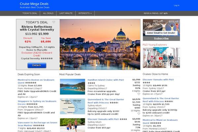Favorite Today's Deal with the heart icon
The height and width of the screenshot is (132, 198).
tap(54, 22)
